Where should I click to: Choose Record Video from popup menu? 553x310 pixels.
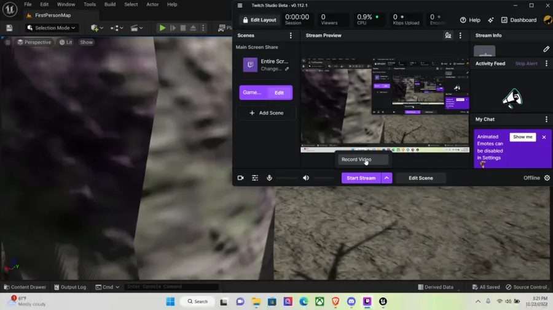click(362, 159)
